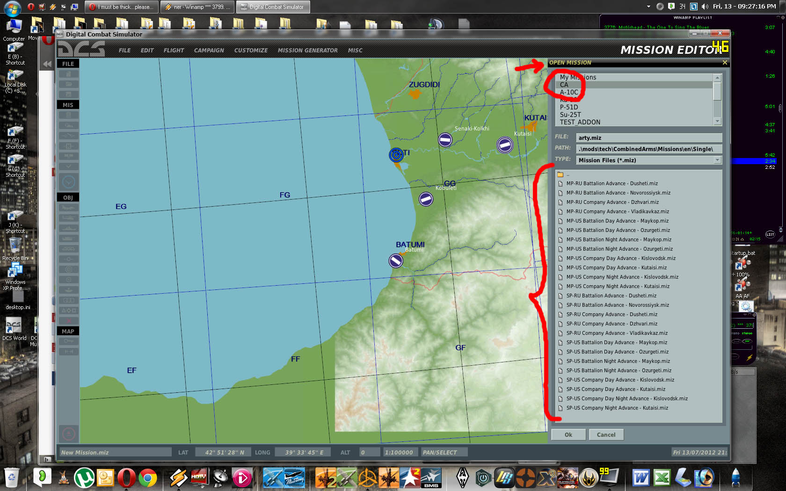Select the TEST_ADDON folder entry
This screenshot has width=786, height=491.
pos(634,122)
